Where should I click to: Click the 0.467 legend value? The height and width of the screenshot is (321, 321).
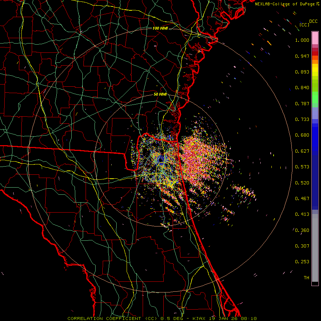click(x=302, y=199)
